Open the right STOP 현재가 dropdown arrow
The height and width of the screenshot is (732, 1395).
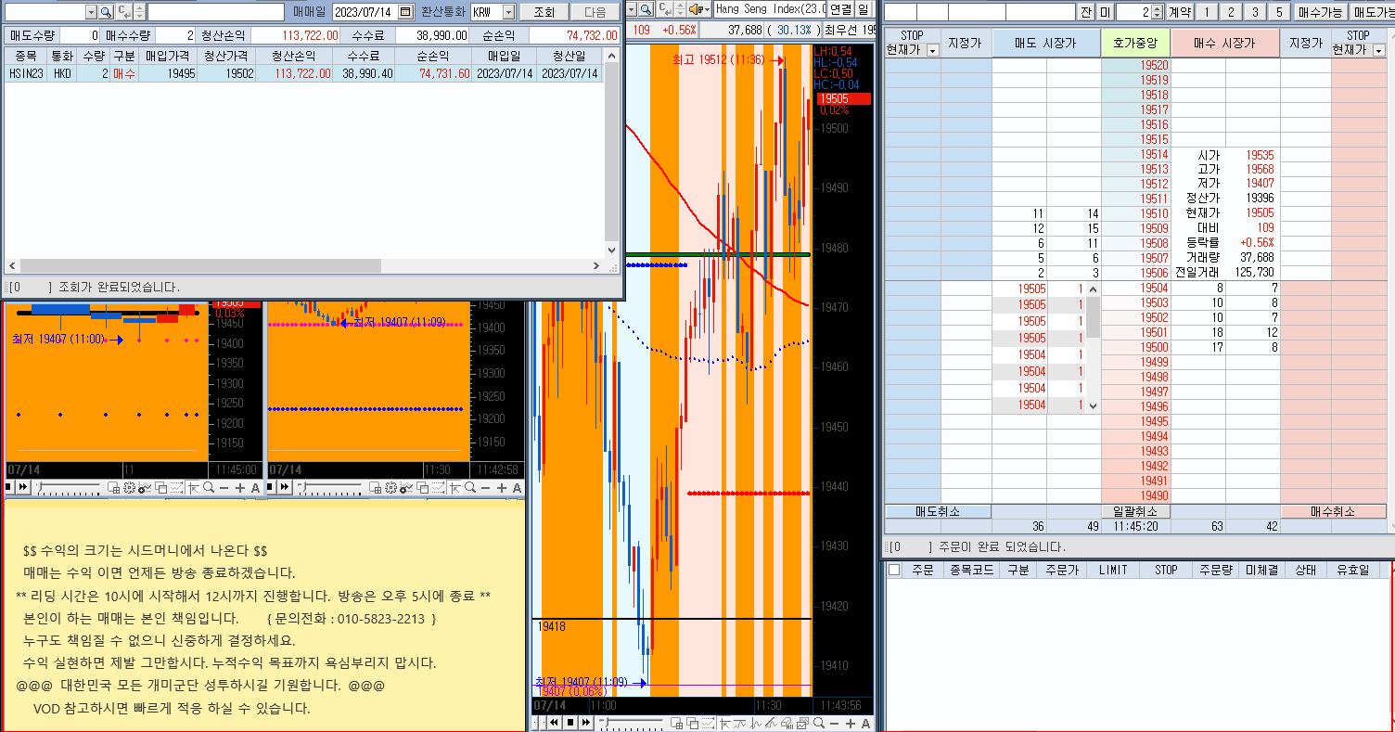pyautogui.click(x=1377, y=49)
